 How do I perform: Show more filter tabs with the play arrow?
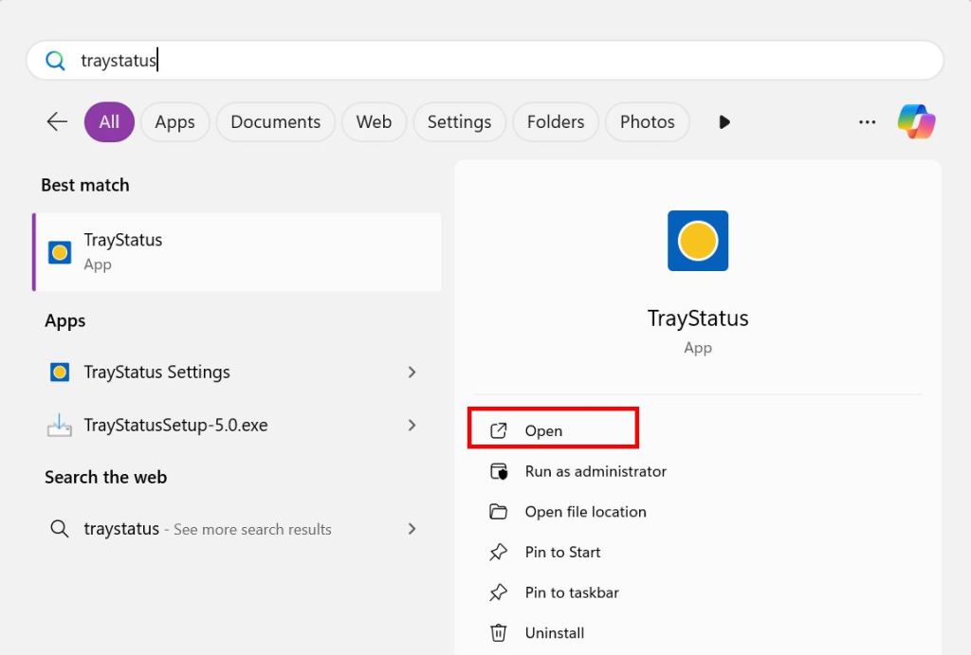[x=724, y=122]
